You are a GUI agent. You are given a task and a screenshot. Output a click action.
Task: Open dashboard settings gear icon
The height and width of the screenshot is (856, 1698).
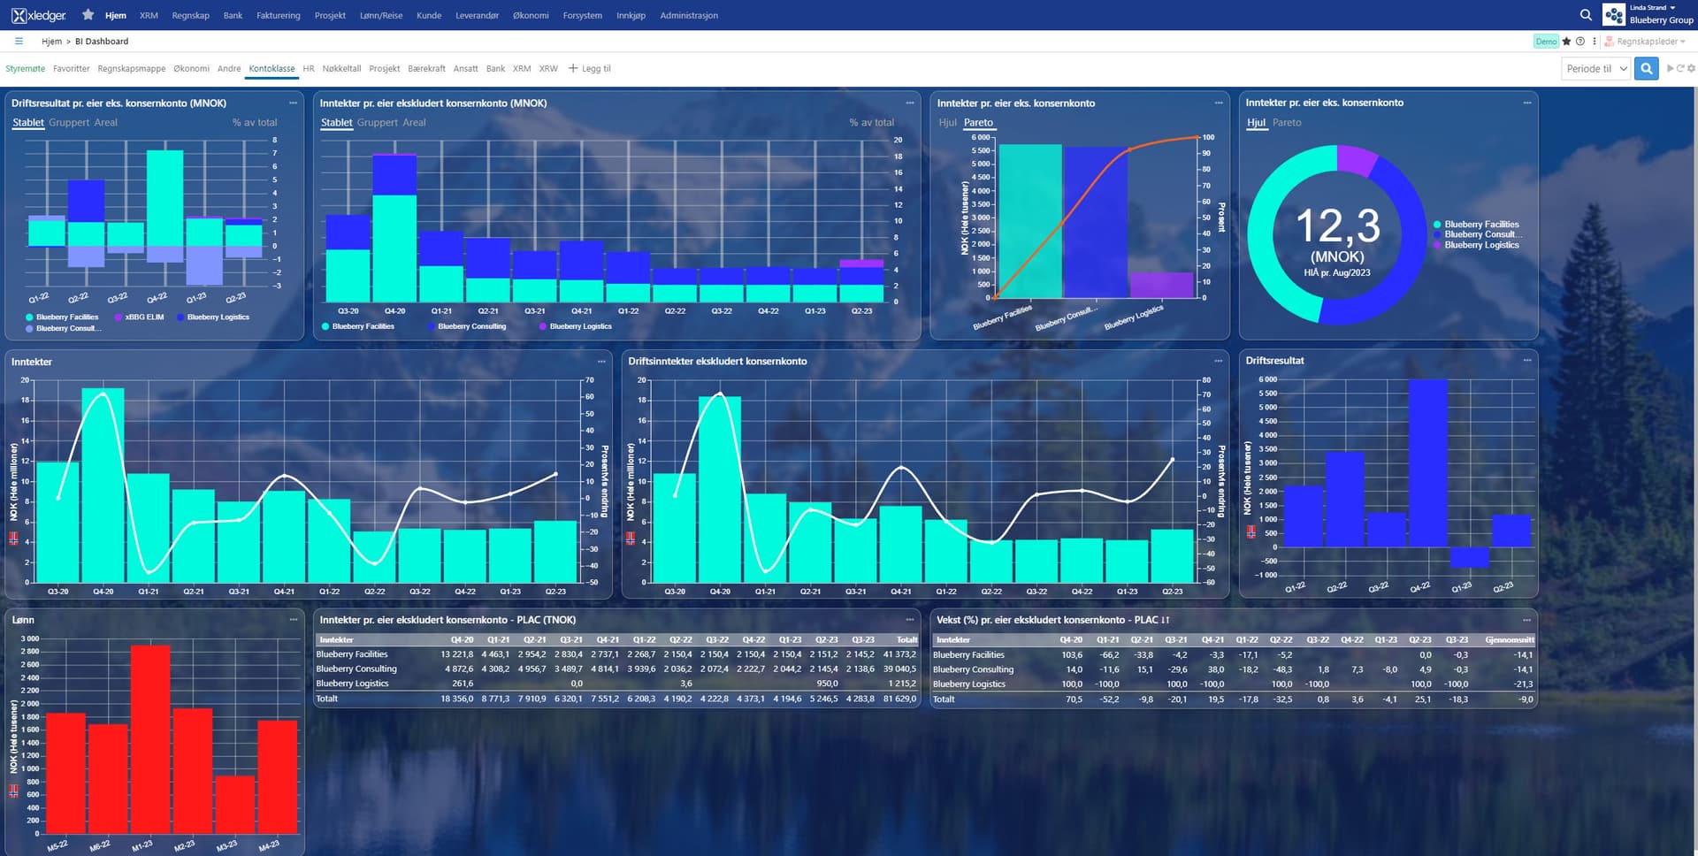point(1691,68)
